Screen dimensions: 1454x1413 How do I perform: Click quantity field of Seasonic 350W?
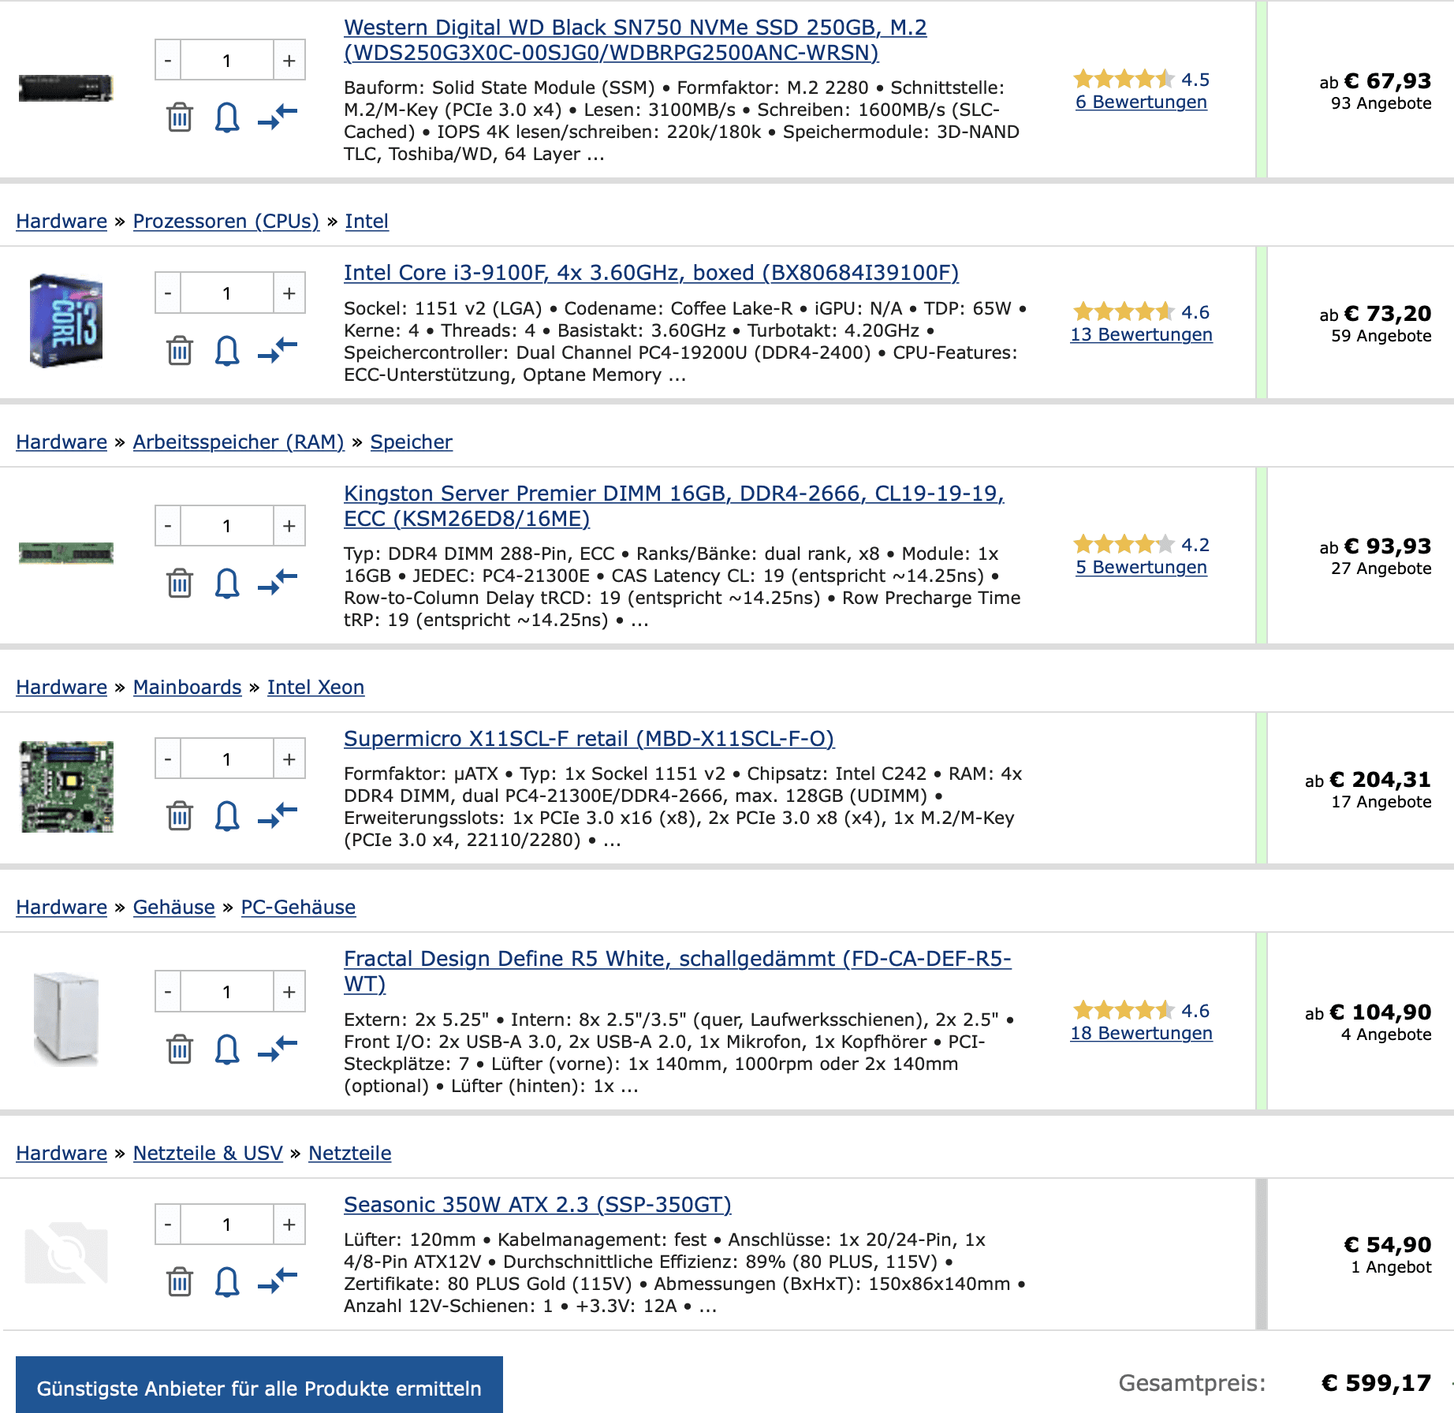tap(227, 1224)
